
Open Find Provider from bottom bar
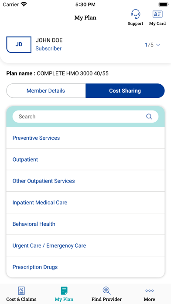106,291
